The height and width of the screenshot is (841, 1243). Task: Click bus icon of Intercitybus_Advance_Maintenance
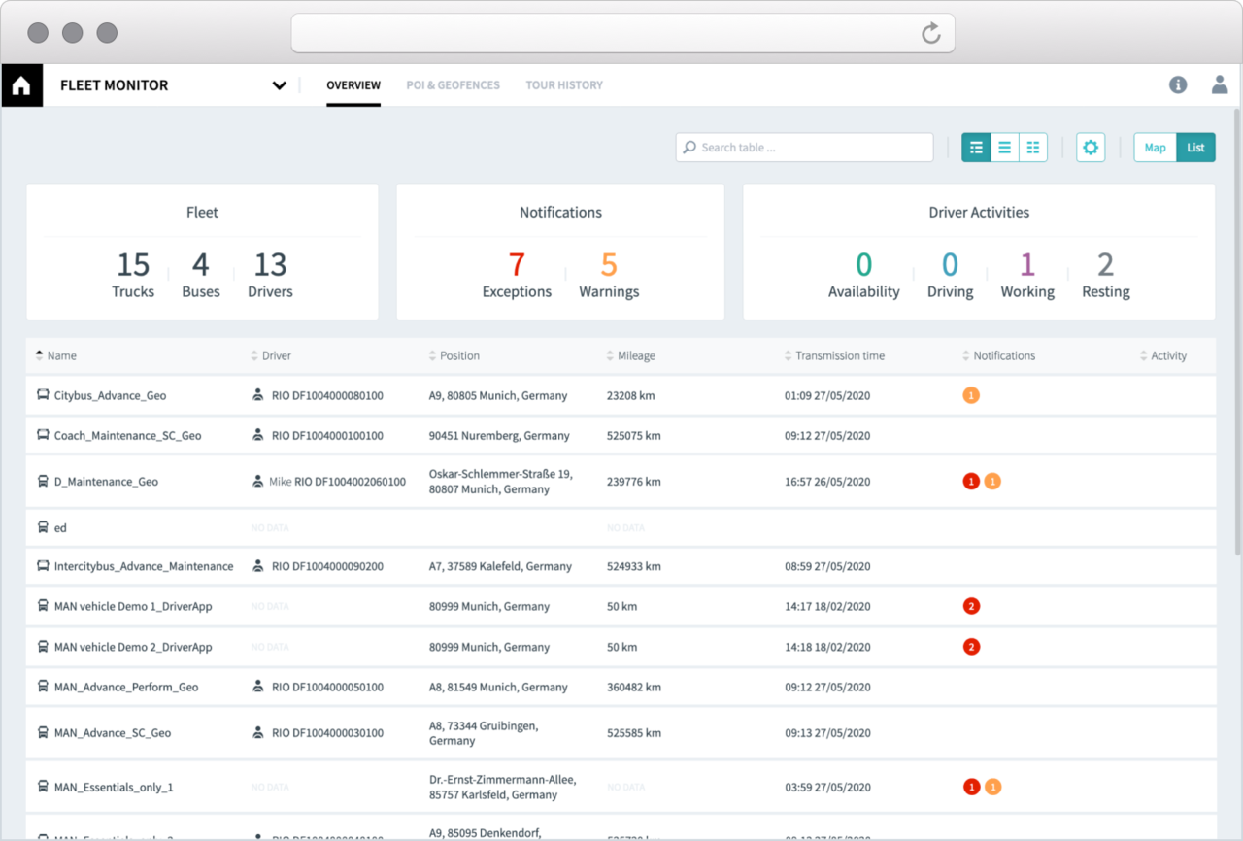[x=43, y=565]
